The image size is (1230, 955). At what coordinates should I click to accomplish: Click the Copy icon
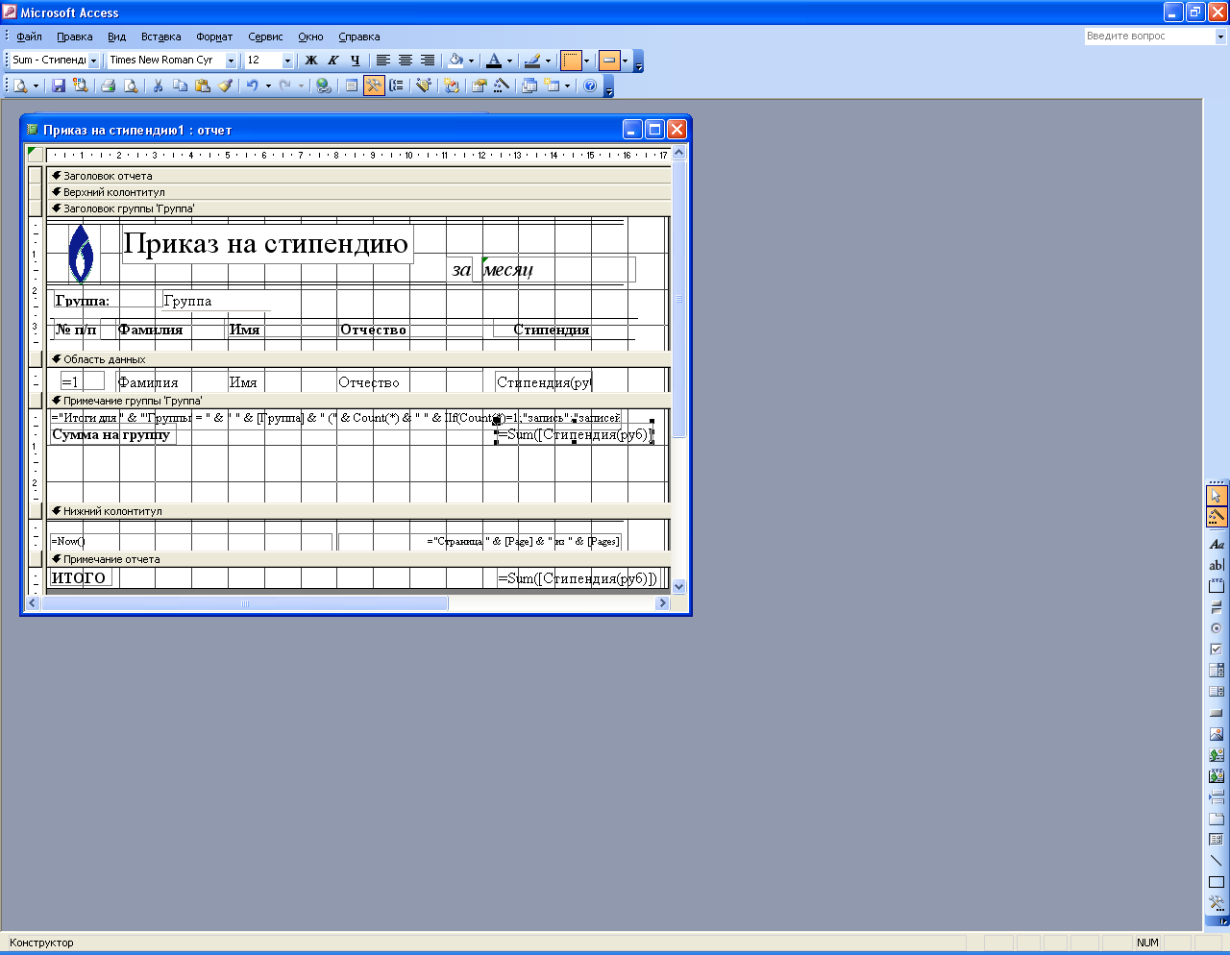pyautogui.click(x=181, y=86)
